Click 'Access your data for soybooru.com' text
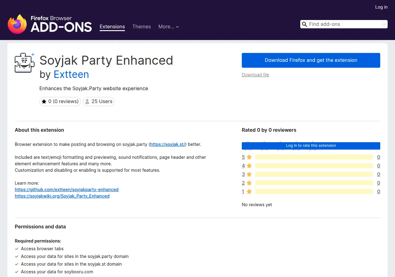 57,272
